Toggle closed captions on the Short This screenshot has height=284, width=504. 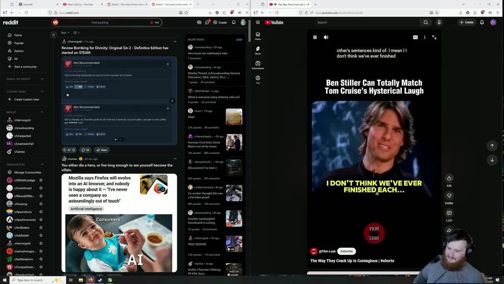coord(415,37)
